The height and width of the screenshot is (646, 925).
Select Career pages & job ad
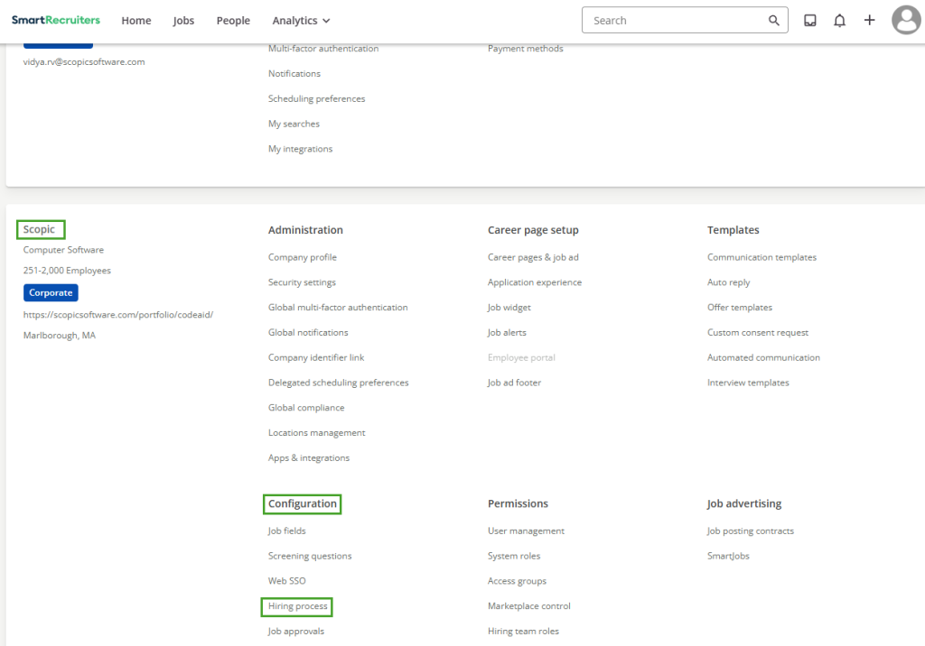coord(533,257)
